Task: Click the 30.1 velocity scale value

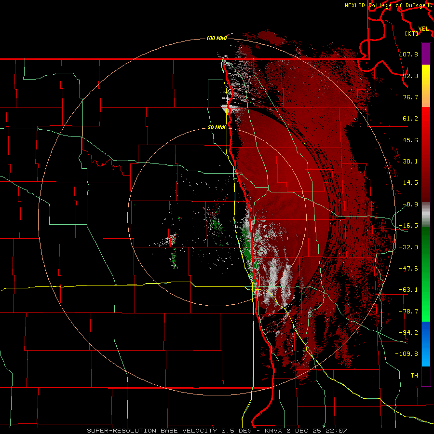Action: click(410, 162)
